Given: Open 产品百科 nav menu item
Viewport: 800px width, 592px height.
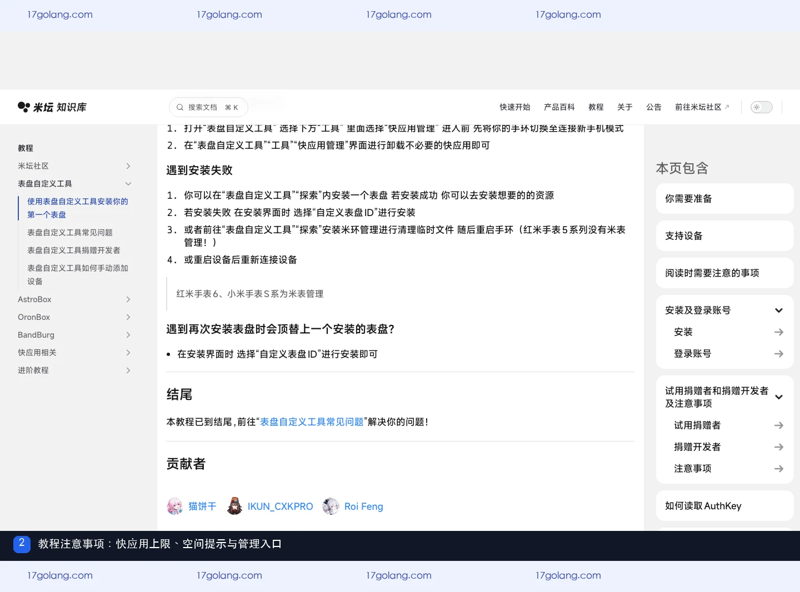Looking at the screenshot, I should (559, 107).
